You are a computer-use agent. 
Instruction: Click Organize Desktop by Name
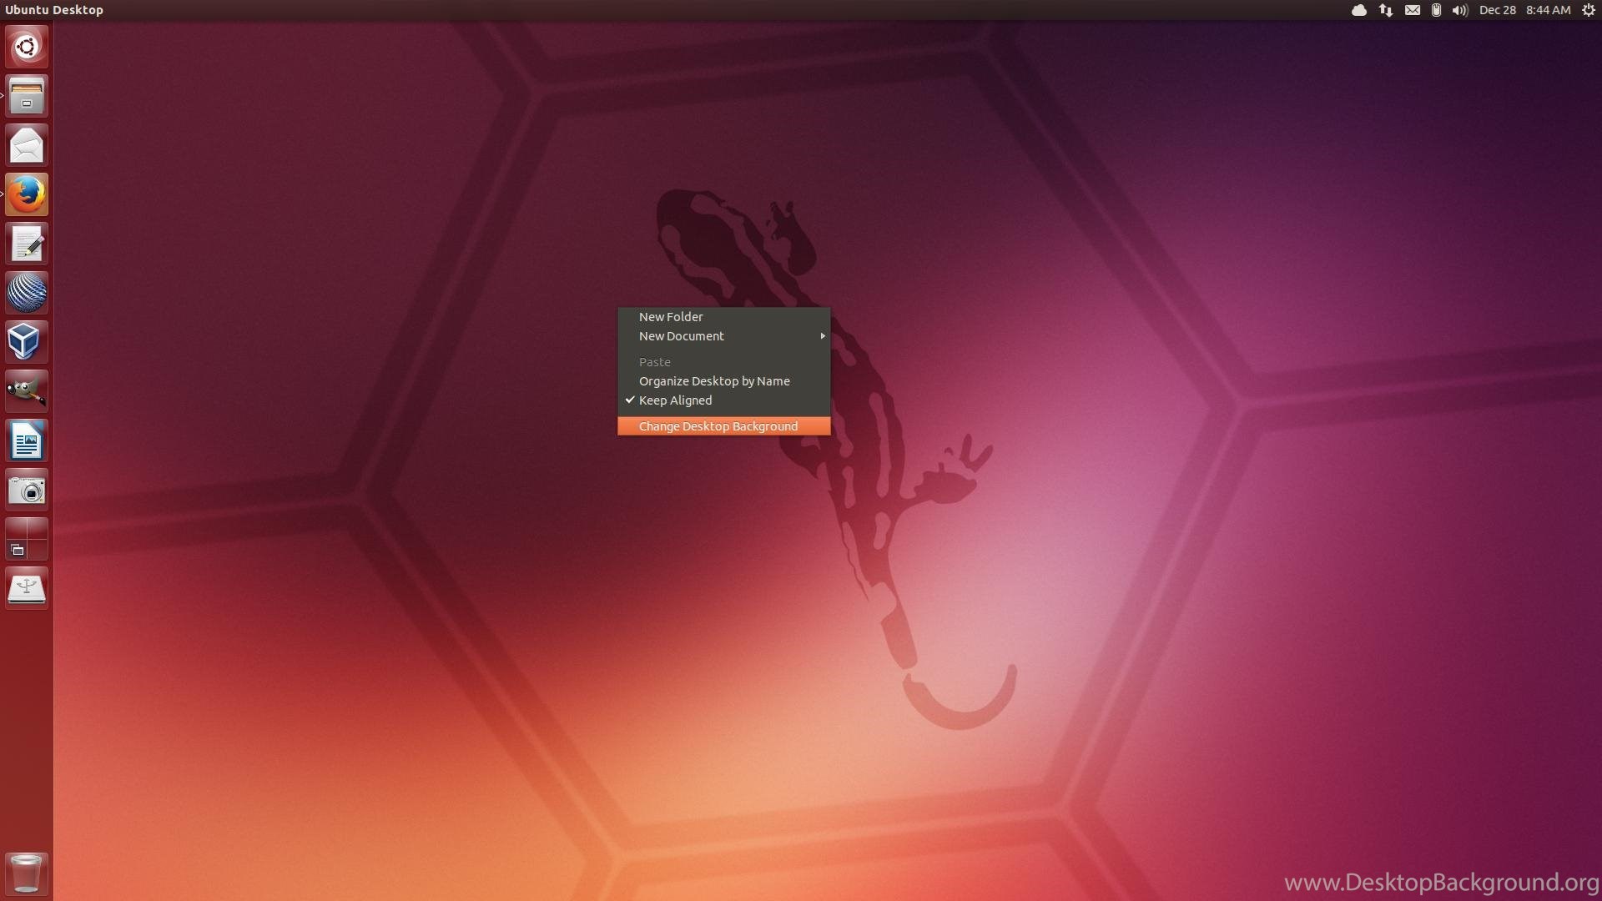click(x=714, y=381)
